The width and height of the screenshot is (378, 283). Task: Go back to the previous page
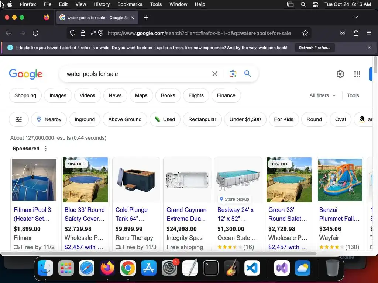click(x=9, y=33)
